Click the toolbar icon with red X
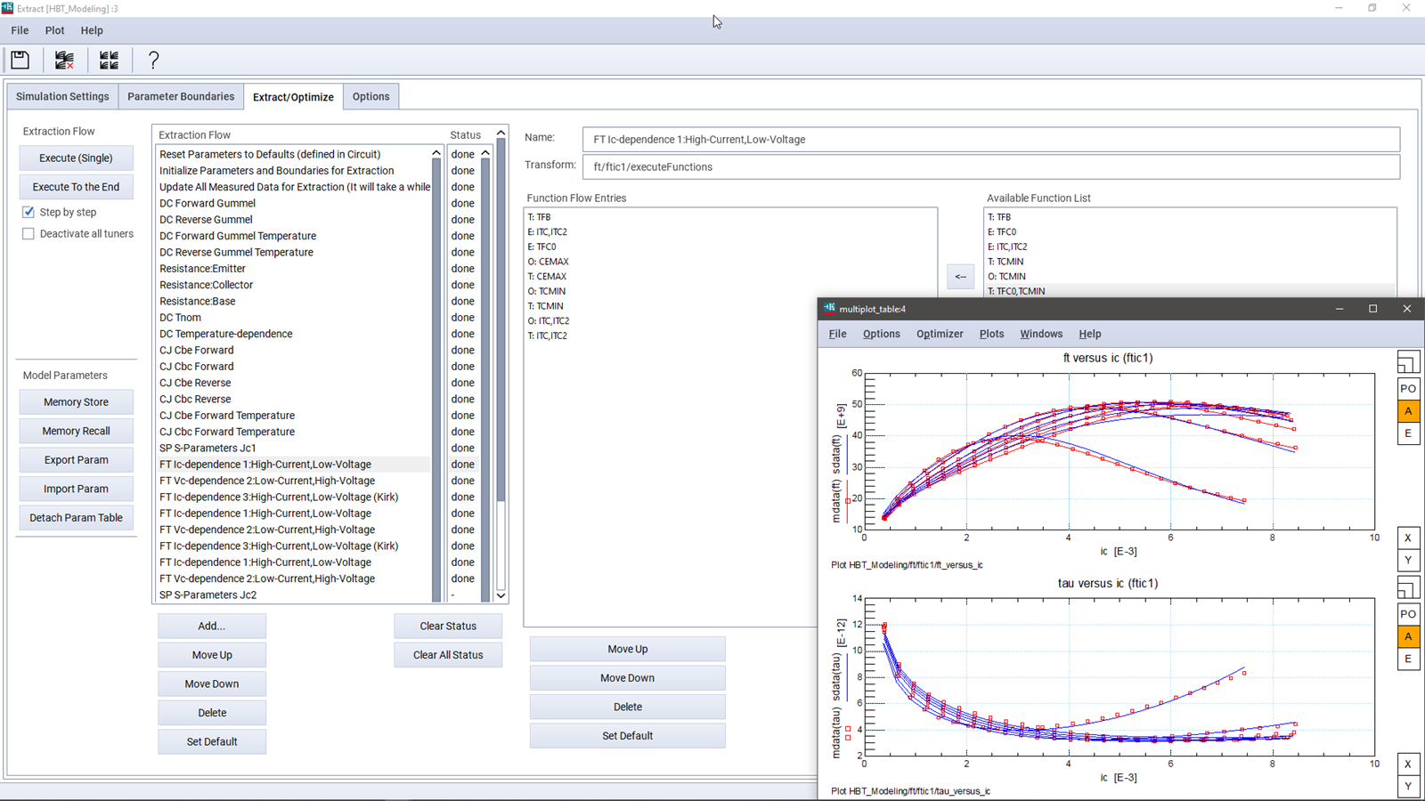The height and width of the screenshot is (801, 1425). click(x=64, y=61)
